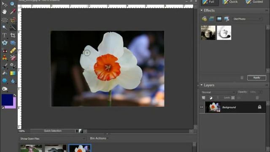The height and width of the screenshot is (152, 270).
Task: Click the dark blue foreground color swatch
Action: [x=7, y=100]
